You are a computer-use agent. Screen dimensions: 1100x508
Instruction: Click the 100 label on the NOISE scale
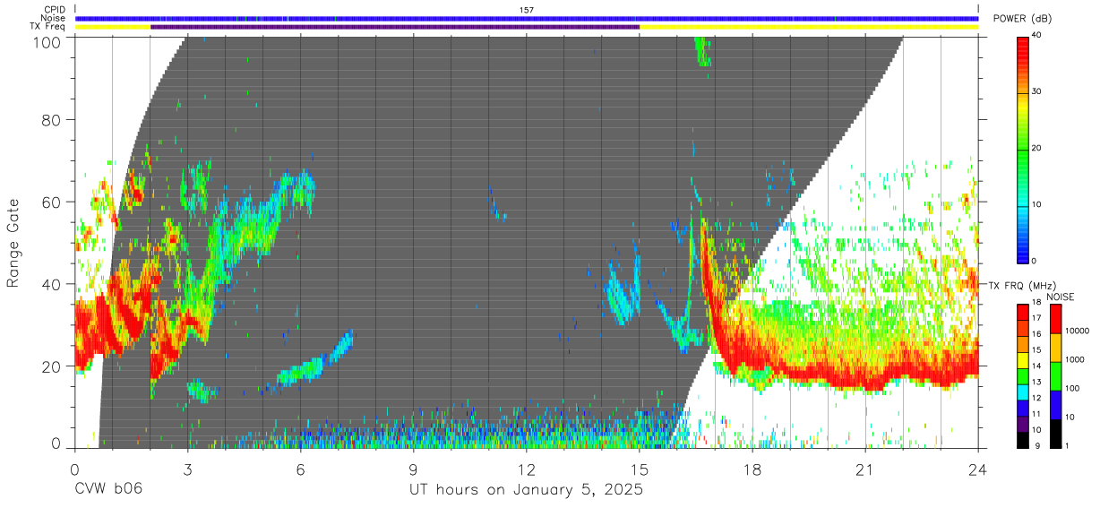pos(1071,388)
